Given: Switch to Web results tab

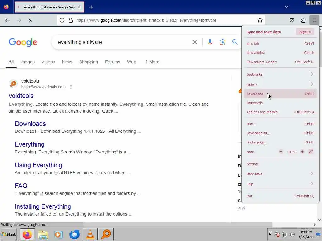Looking at the screenshot, I should [x=131, y=62].
